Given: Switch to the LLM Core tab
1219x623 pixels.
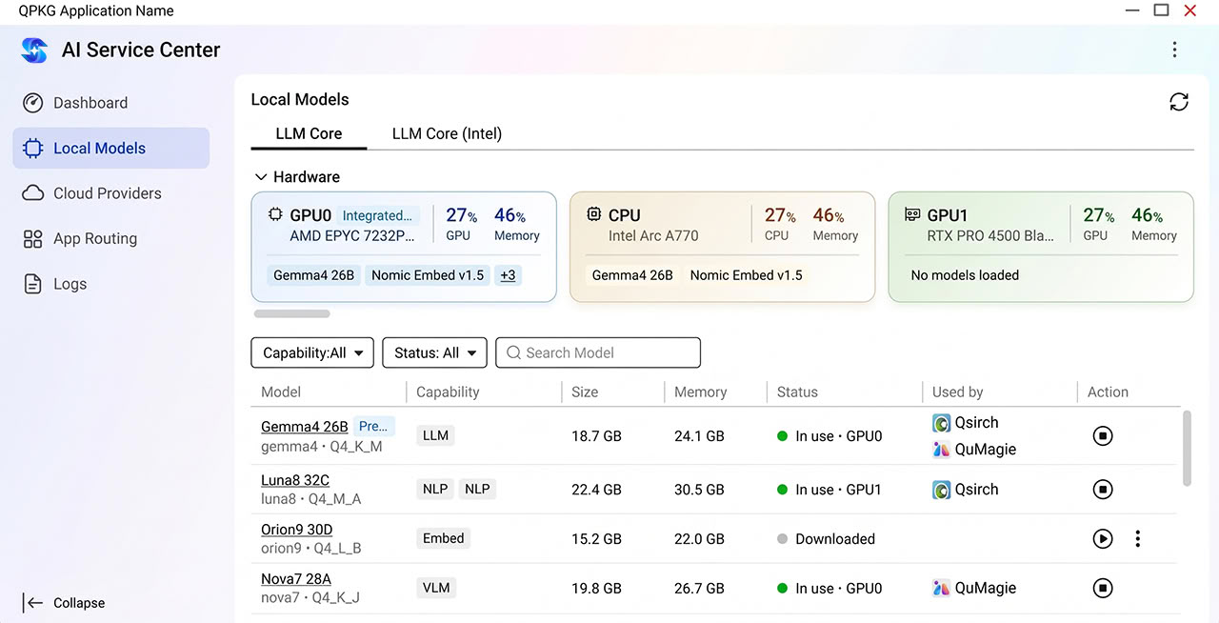Looking at the screenshot, I should point(309,134).
